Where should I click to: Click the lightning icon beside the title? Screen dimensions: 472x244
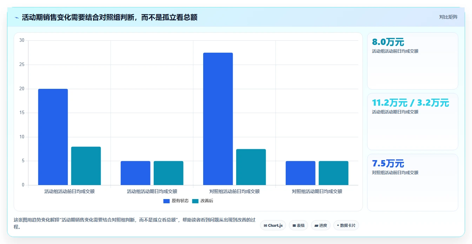point(16,17)
